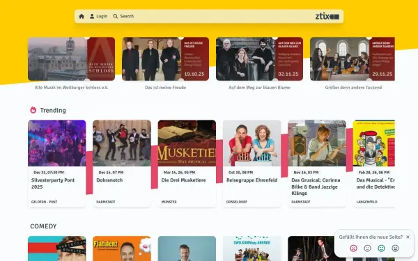Click the 'Auf dem Weg zur blauen Blume' caption
The width and height of the screenshot is (418, 261).
coord(259,88)
